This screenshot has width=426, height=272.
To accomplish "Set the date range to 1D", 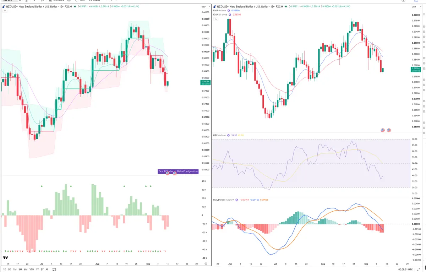I will [x=4, y=270].
